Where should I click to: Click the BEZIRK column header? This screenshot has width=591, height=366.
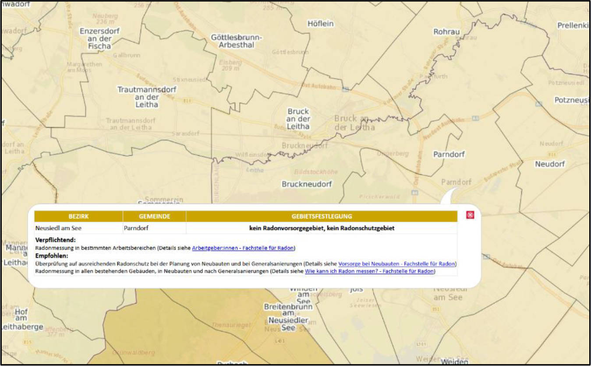click(79, 217)
